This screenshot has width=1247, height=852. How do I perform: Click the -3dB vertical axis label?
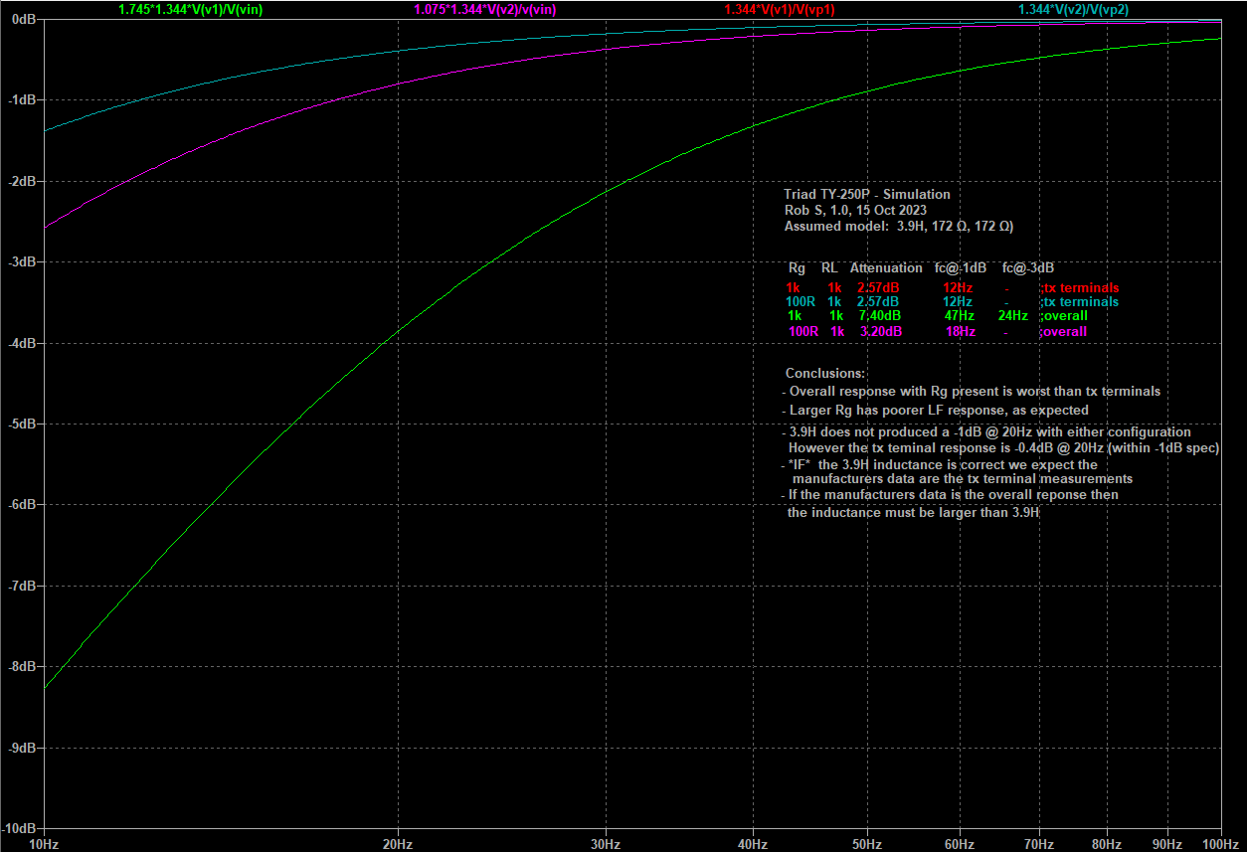22,262
